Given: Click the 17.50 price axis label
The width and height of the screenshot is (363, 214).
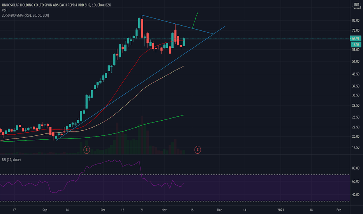Looking at the screenshot, I should (x=356, y=147).
